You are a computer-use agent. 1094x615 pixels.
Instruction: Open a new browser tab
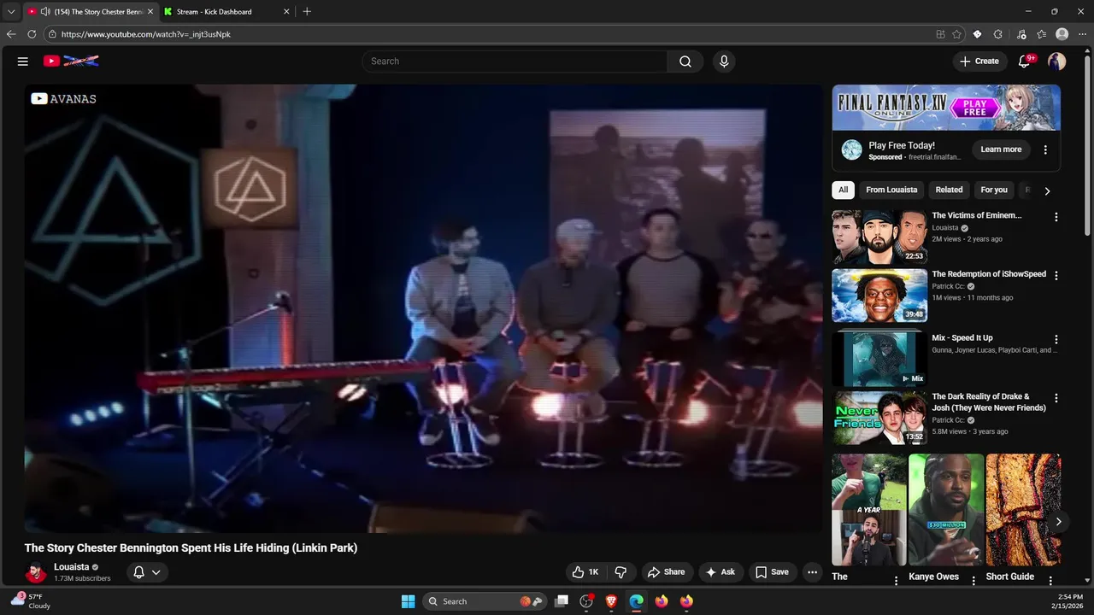click(x=307, y=12)
